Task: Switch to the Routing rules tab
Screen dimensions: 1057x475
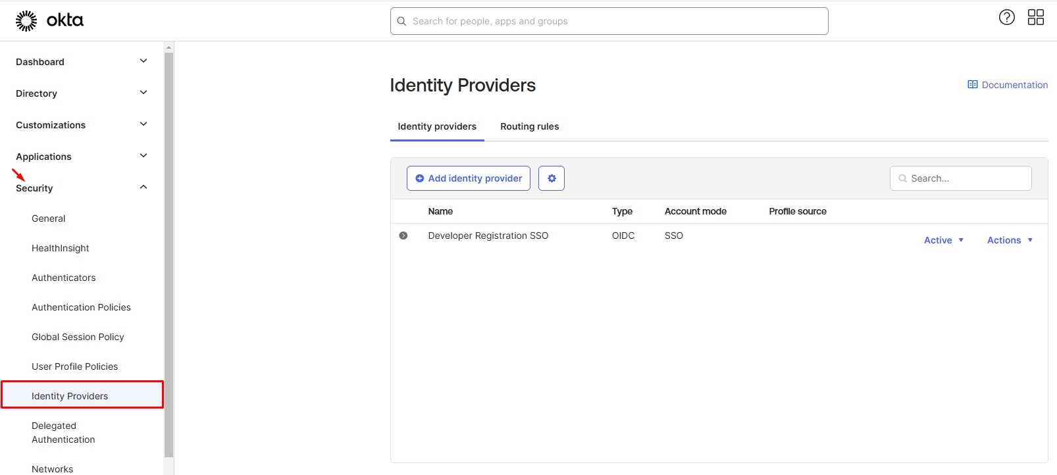Action: [x=529, y=126]
